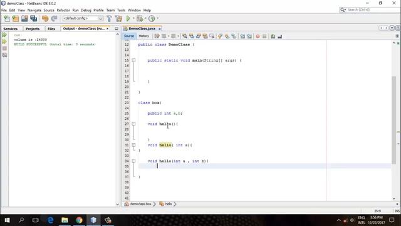The height and width of the screenshot is (226, 401).
Task: Click the Next Bookmark icon
Action: click(x=227, y=36)
